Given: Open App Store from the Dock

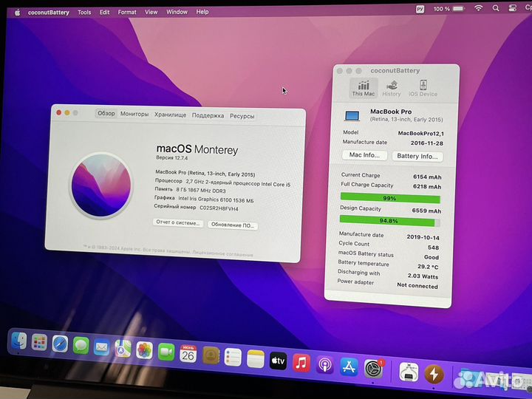Looking at the screenshot, I should tap(349, 366).
